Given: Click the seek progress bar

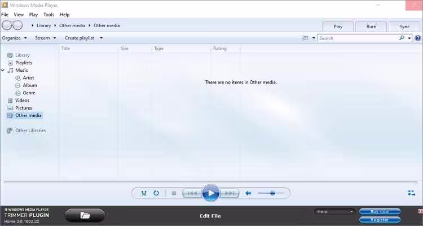Looking at the screenshot, I should pyautogui.click(x=211, y=182).
